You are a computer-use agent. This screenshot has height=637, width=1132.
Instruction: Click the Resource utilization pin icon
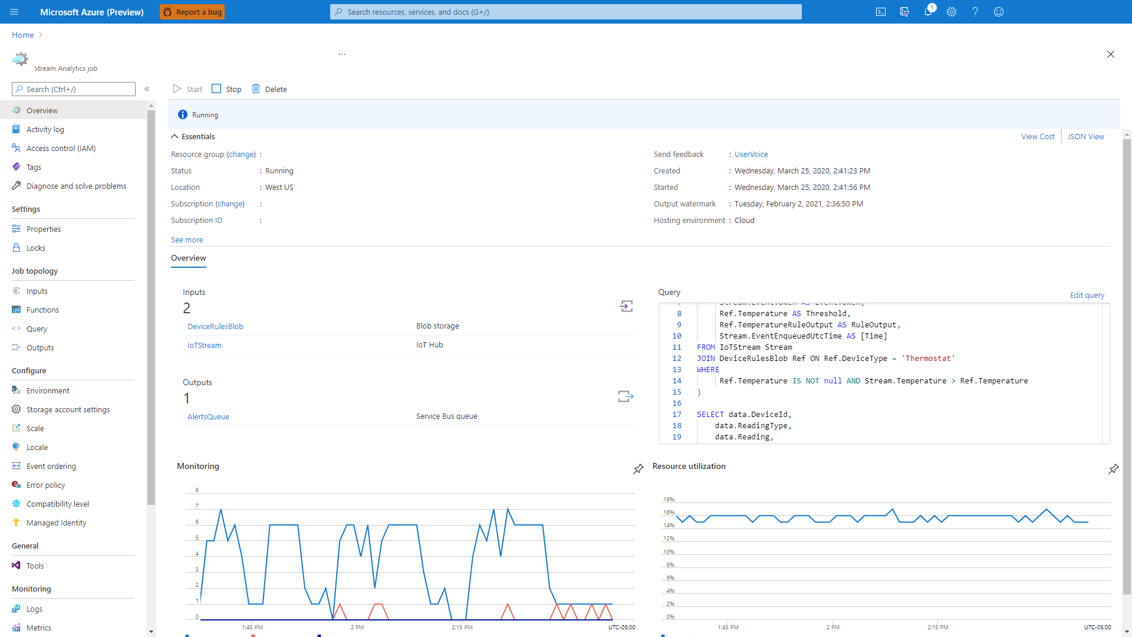(1114, 469)
